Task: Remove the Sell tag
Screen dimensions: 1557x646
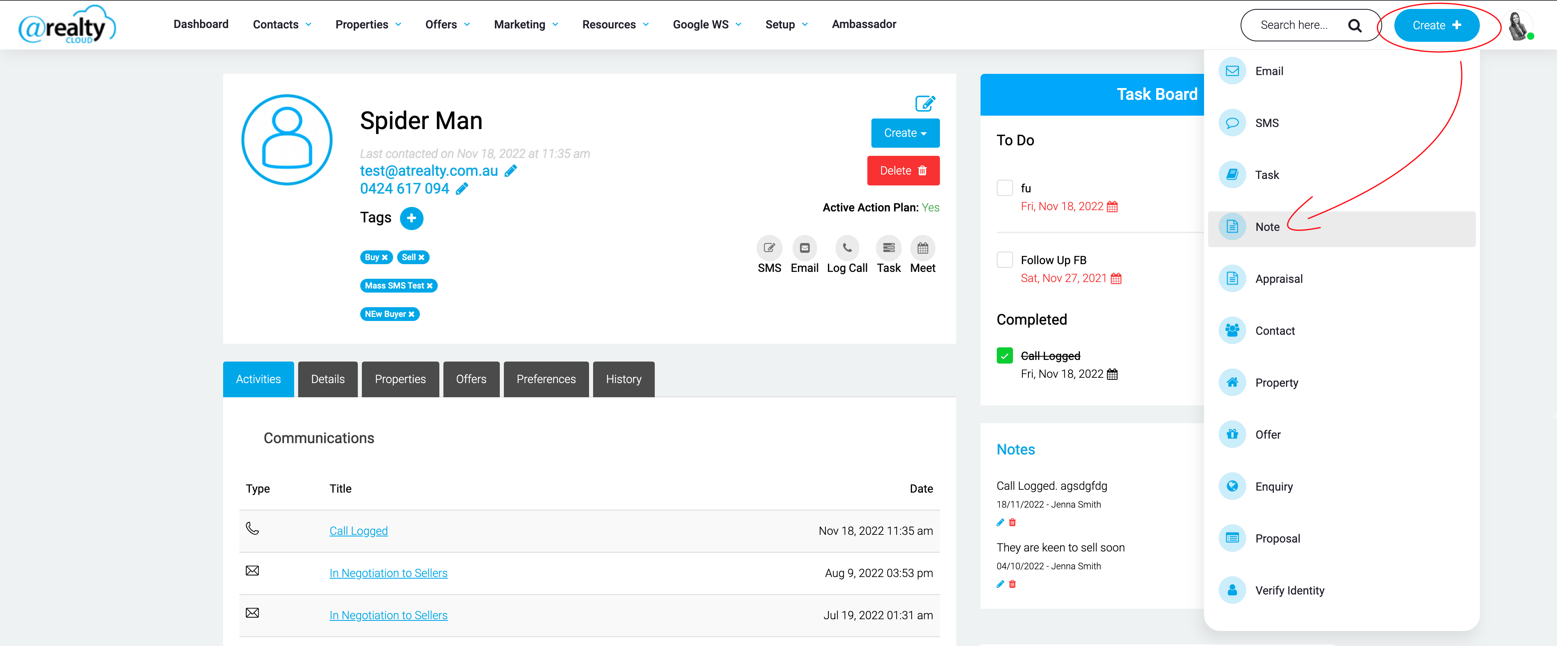Action: pos(421,257)
